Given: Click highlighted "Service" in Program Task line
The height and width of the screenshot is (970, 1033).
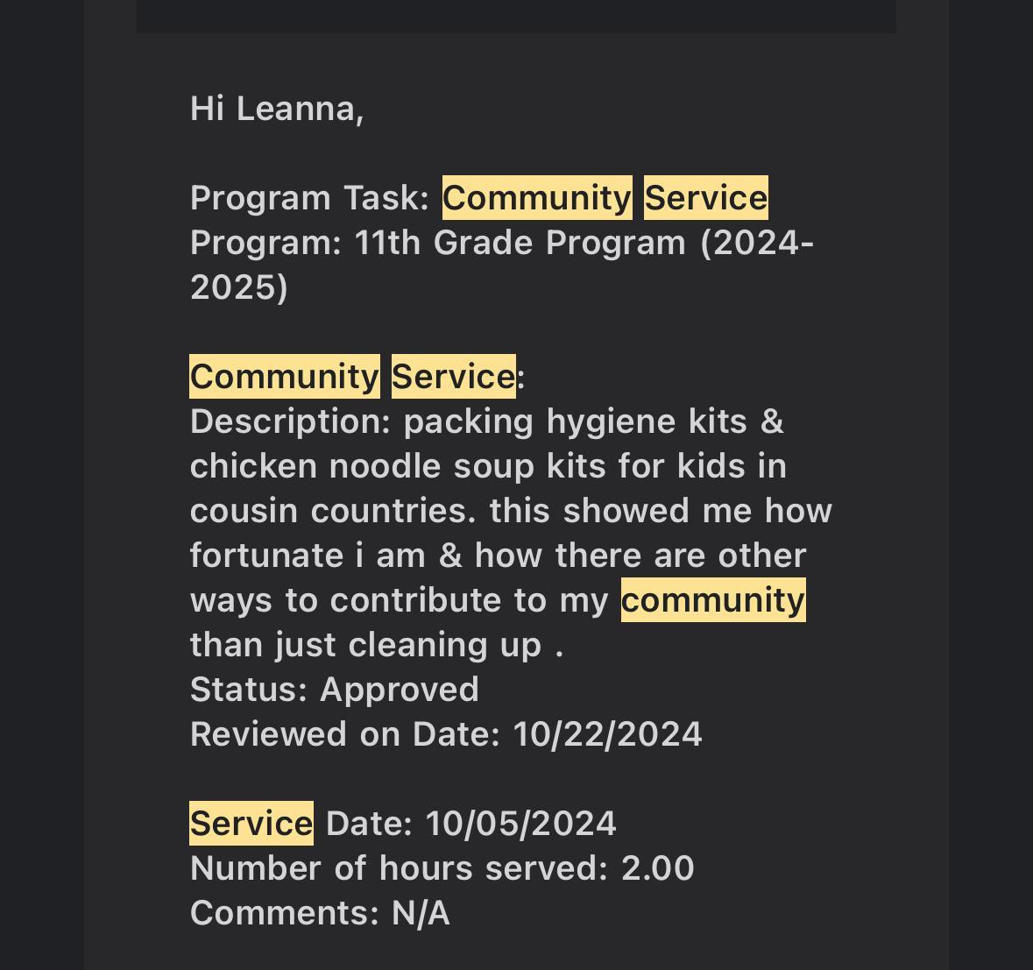Looking at the screenshot, I should point(706,198).
